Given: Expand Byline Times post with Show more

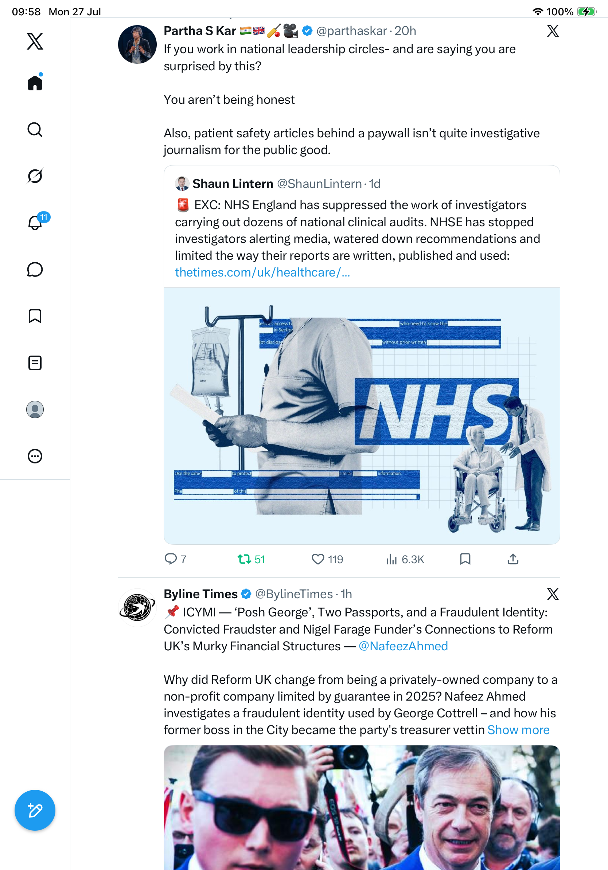Looking at the screenshot, I should pos(518,730).
